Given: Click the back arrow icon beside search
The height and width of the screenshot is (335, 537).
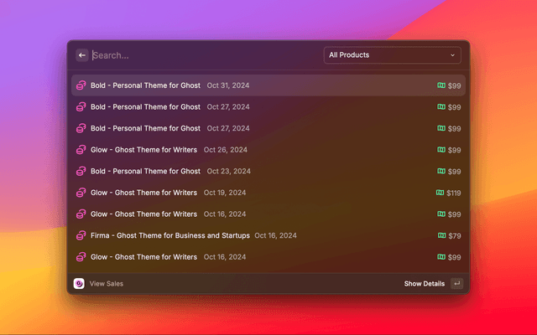Looking at the screenshot, I should click(82, 55).
